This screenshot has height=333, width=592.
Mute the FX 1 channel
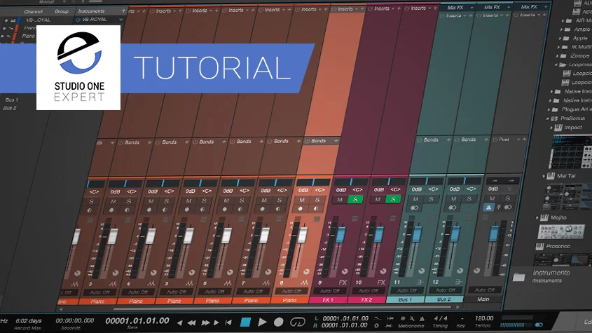pos(340,200)
